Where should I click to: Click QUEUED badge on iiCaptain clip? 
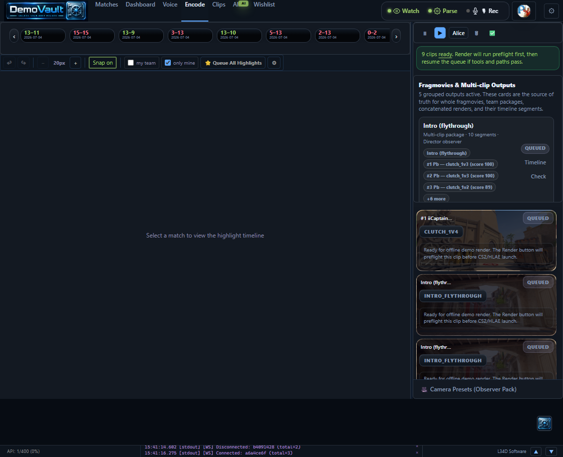coord(537,218)
